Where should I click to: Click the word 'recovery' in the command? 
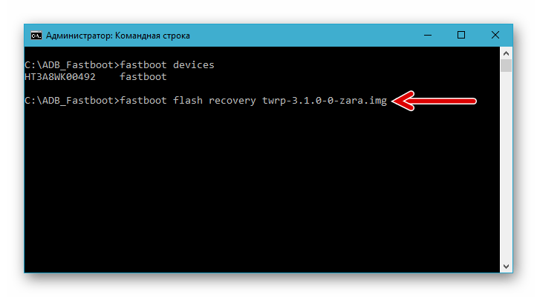click(232, 101)
